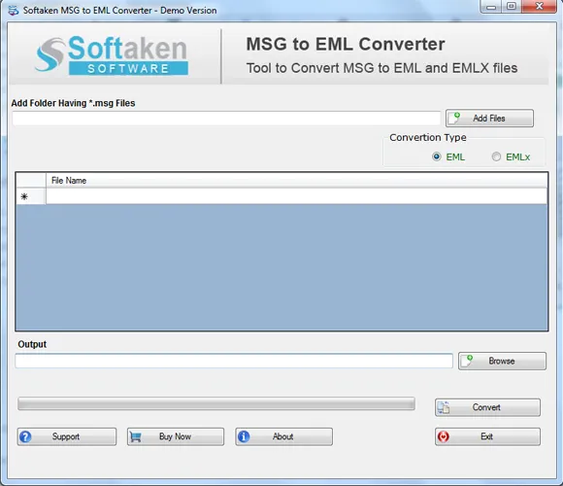Click the Browse button's page icon
Screen dimensions: 563x486
467,361
